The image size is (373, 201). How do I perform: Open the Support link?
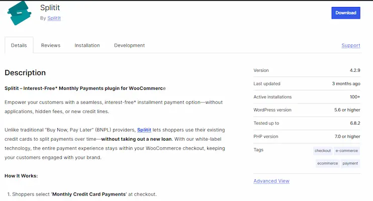[x=351, y=45]
